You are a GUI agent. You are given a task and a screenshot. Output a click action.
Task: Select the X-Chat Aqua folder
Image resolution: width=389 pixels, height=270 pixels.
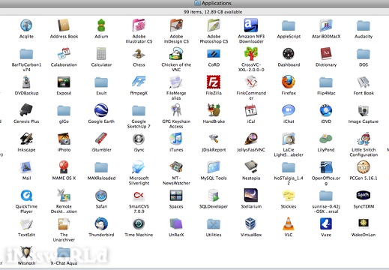tap(64, 253)
